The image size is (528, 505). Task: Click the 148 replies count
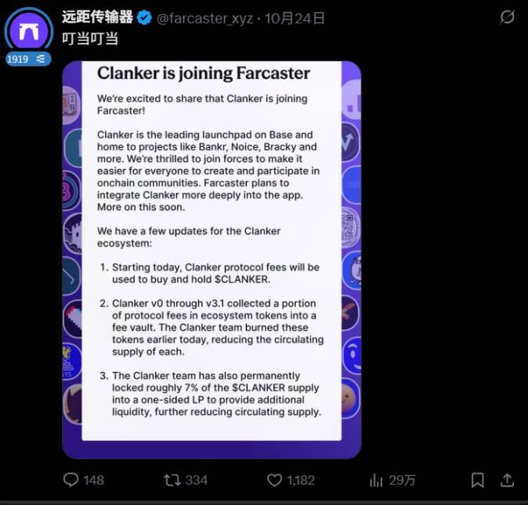pyautogui.click(x=93, y=479)
